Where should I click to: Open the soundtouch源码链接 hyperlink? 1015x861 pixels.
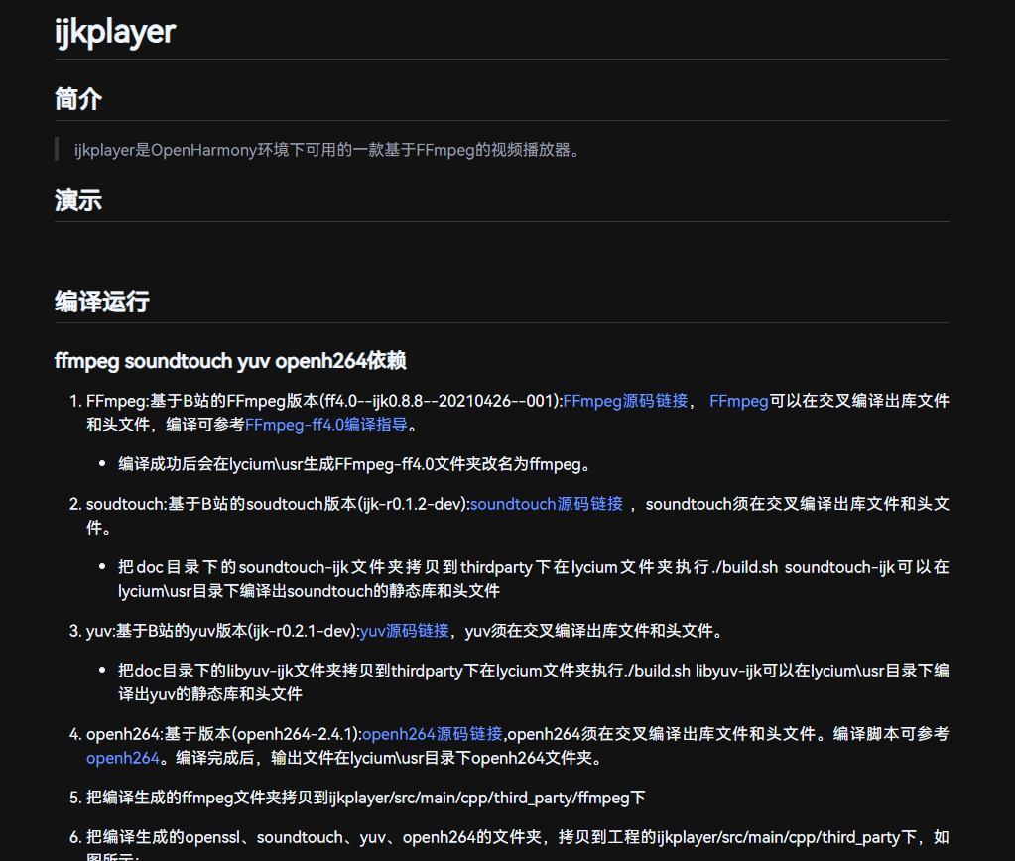pos(545,504)
